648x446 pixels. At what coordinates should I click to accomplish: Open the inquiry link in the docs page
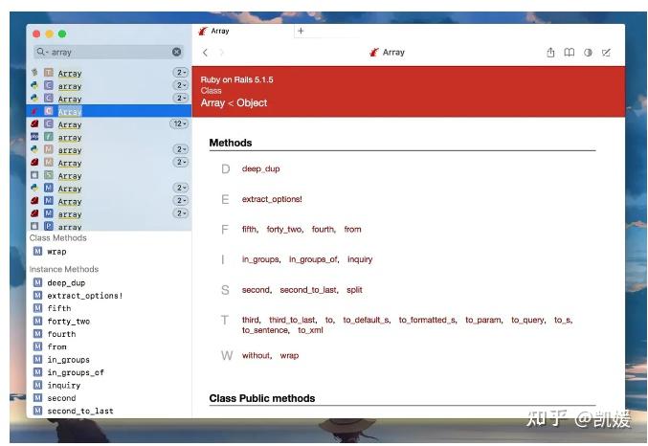point(360,259)
